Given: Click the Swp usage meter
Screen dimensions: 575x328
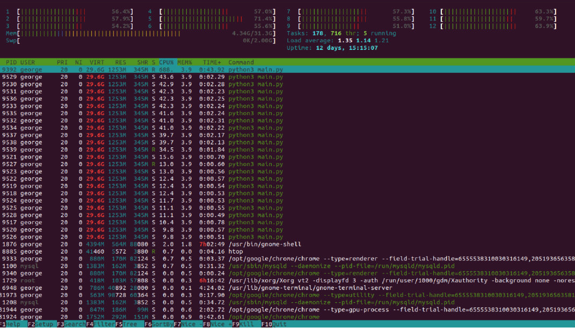Looking at the screenshot, I should click(x=141, y=41).
